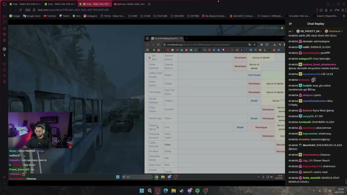Open the GX Control speedometer sidebar icon
The width and height of the screenshot is (347, 195).
[x=4, y=22]
